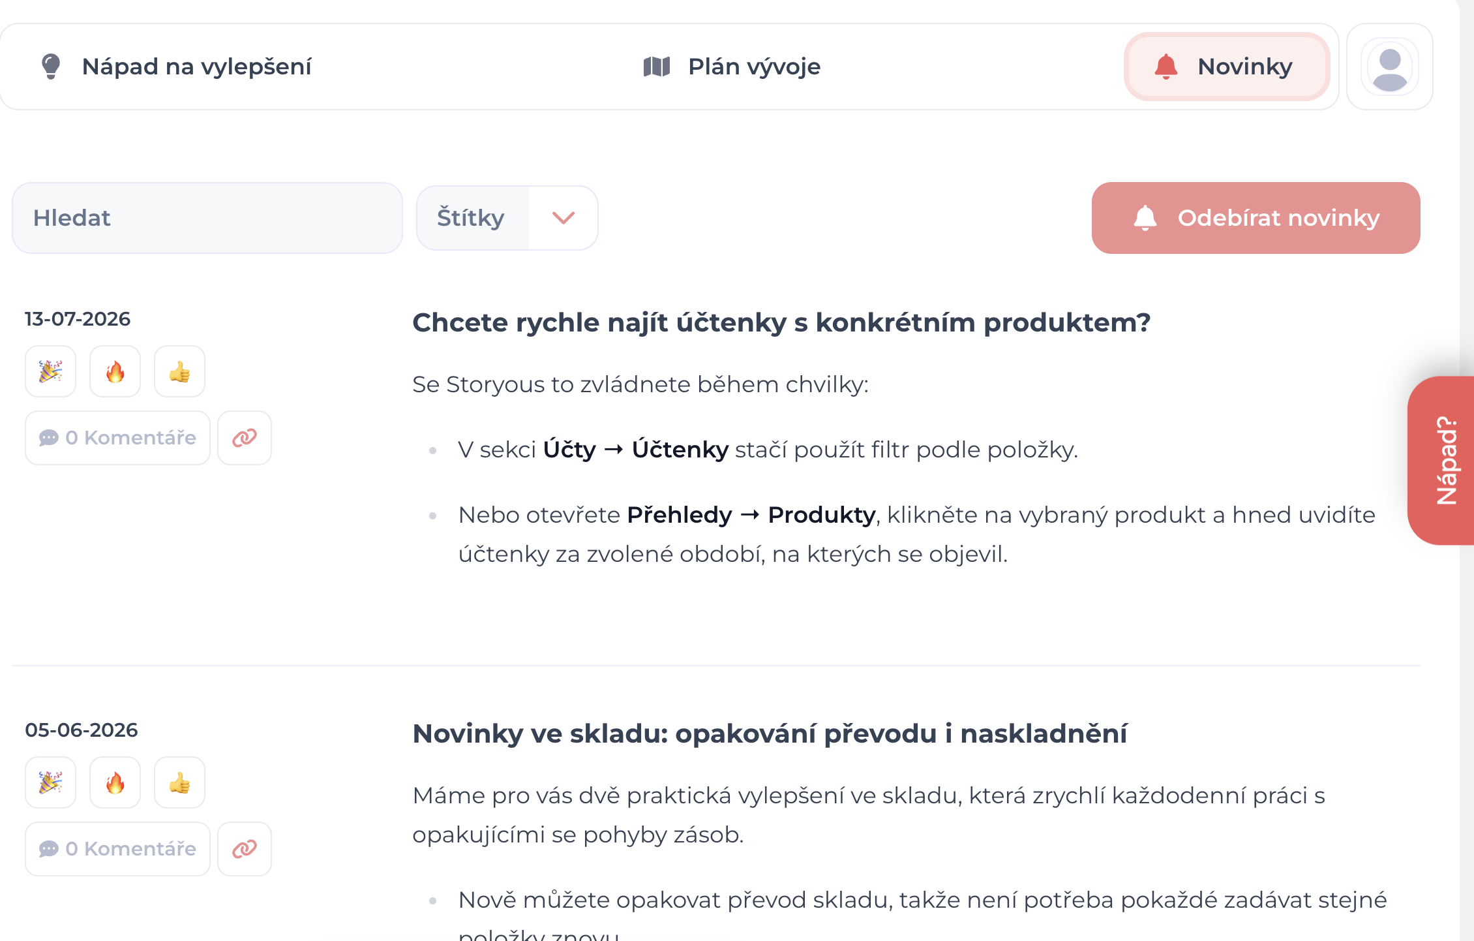
Task: Open the user profile avatar
Action: 1390,67
